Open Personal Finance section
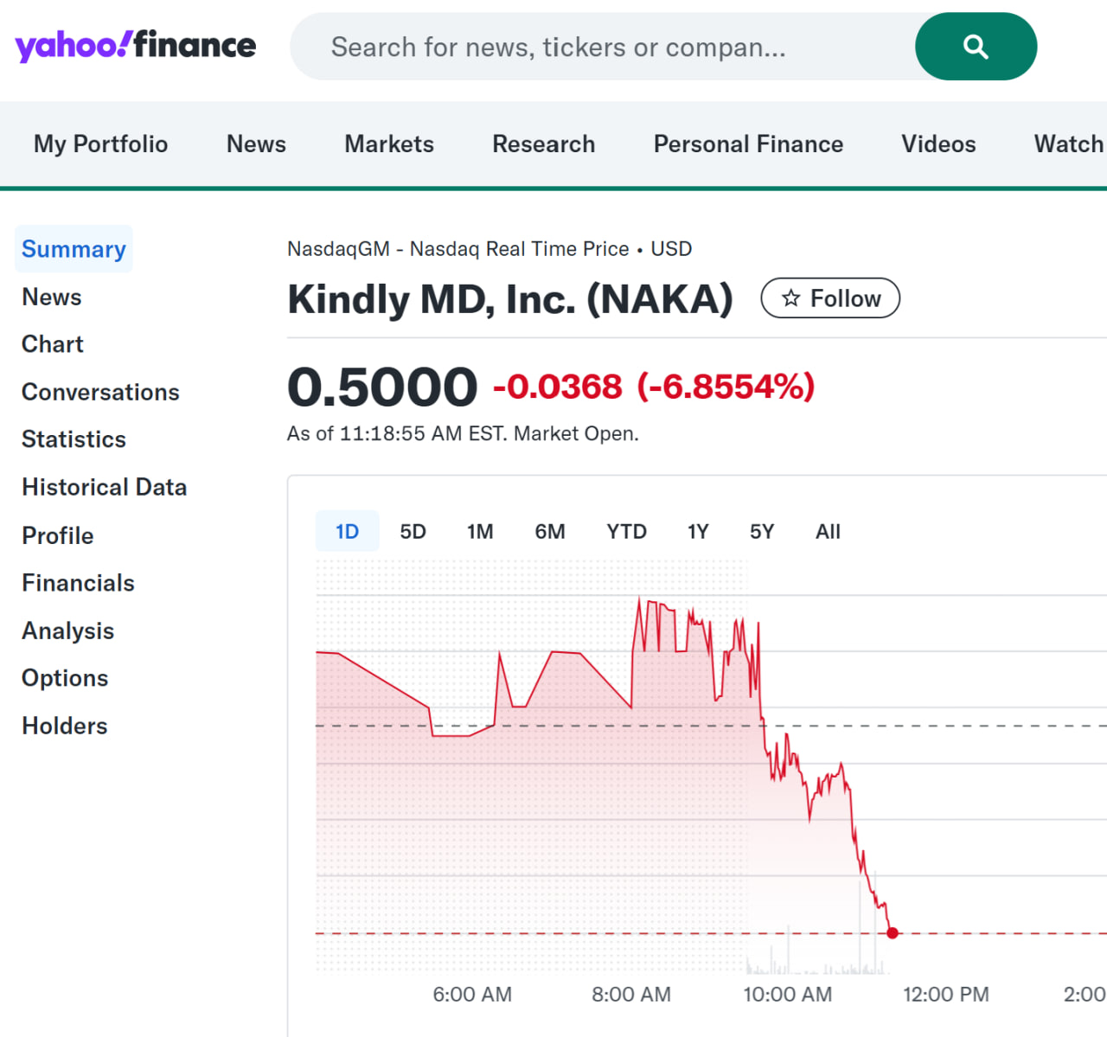The height and width of the screenshot is (1037, 1107). (x=748, y=144)
